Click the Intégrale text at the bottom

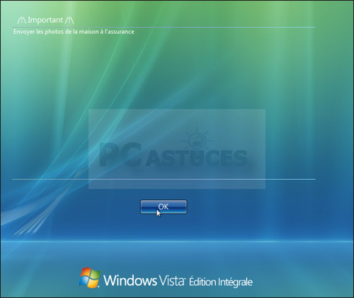[235, 282]
